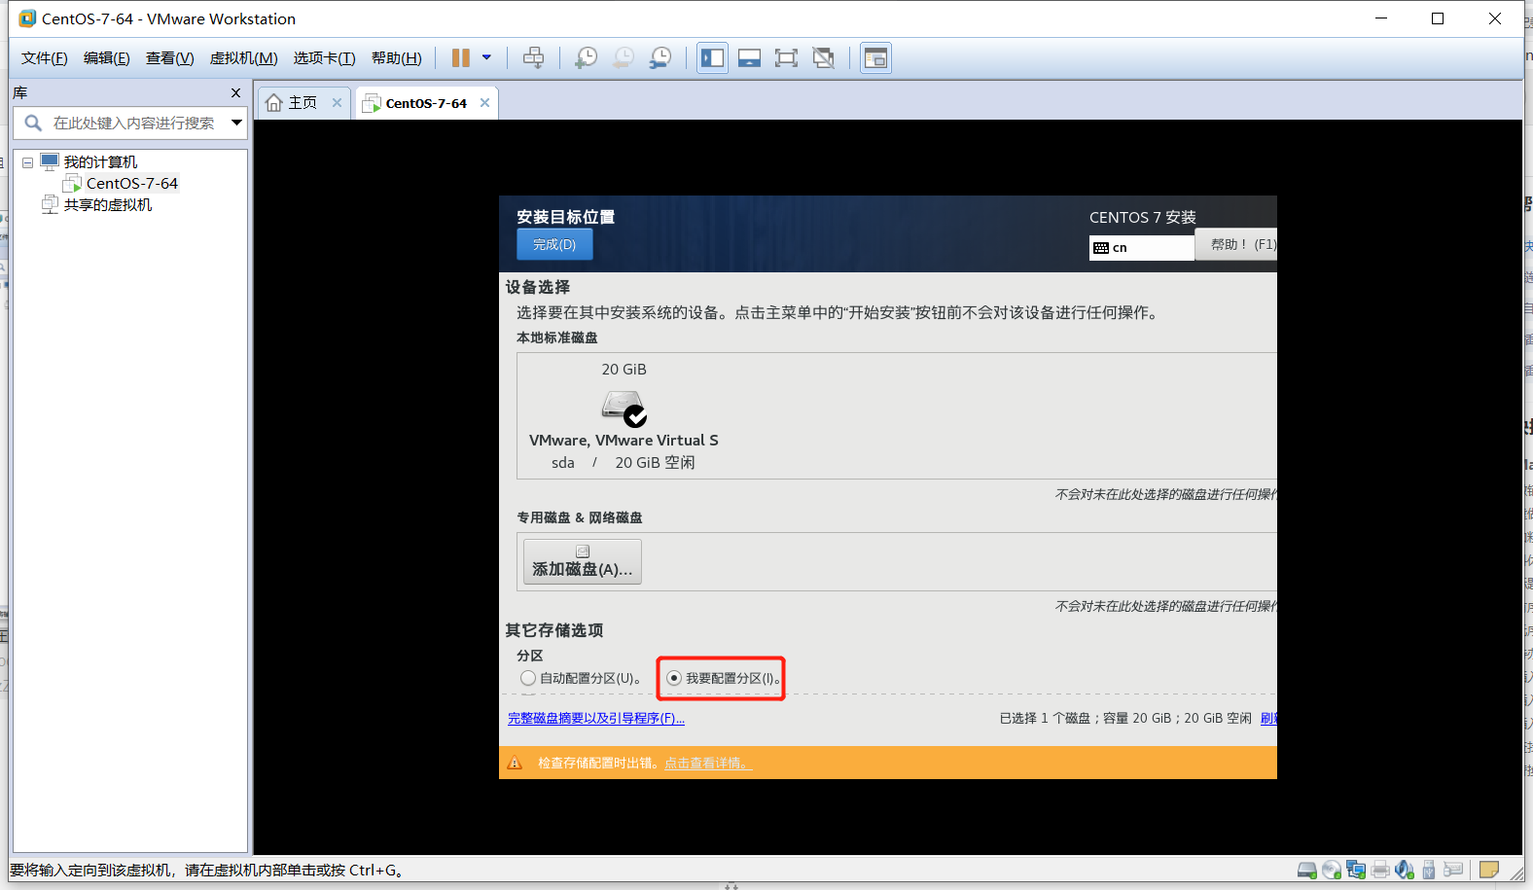Select the 自动配置分区(U) radio button
This screenshot has height=890, width=1533.
[x=528, y=678]
